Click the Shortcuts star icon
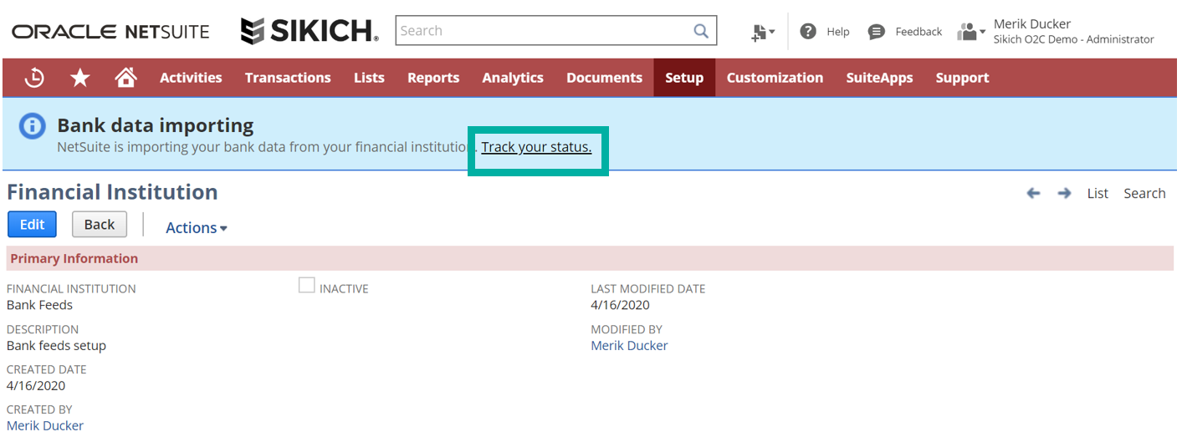Screen dimensions: 1182x442 coord(80,78)
